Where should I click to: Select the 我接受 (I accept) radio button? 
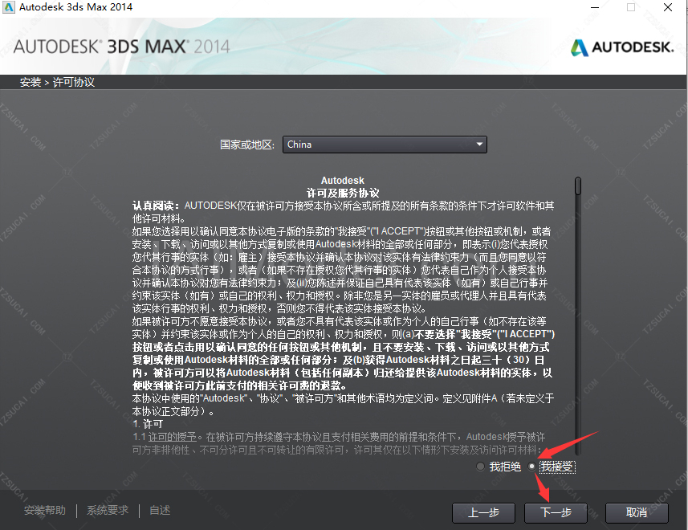coord(531,467)
